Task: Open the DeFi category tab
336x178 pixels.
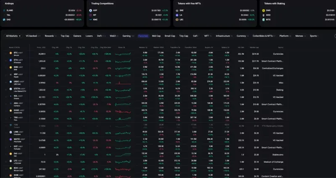Action: click(x=101, y=36)
